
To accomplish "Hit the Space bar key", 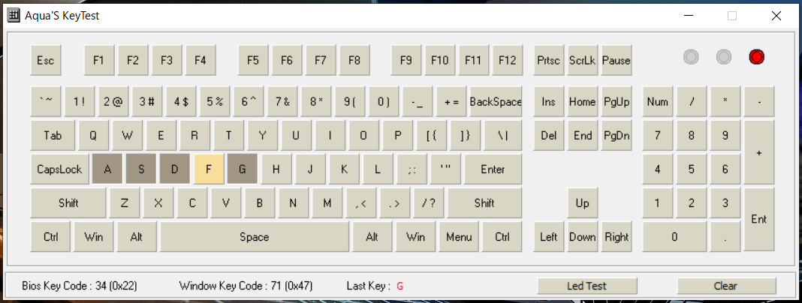I will (254, 237).
